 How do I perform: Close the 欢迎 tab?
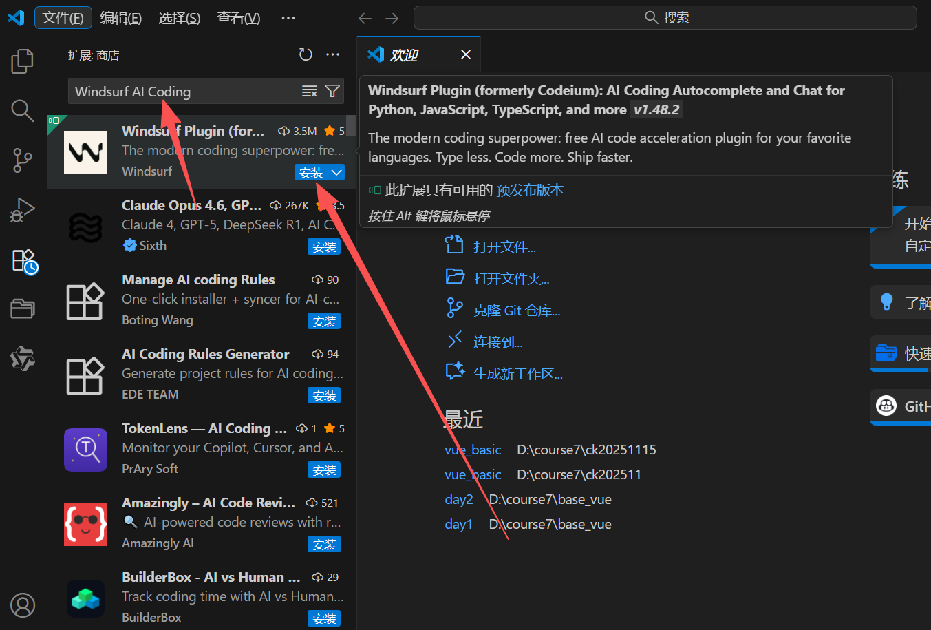(466, 54)
